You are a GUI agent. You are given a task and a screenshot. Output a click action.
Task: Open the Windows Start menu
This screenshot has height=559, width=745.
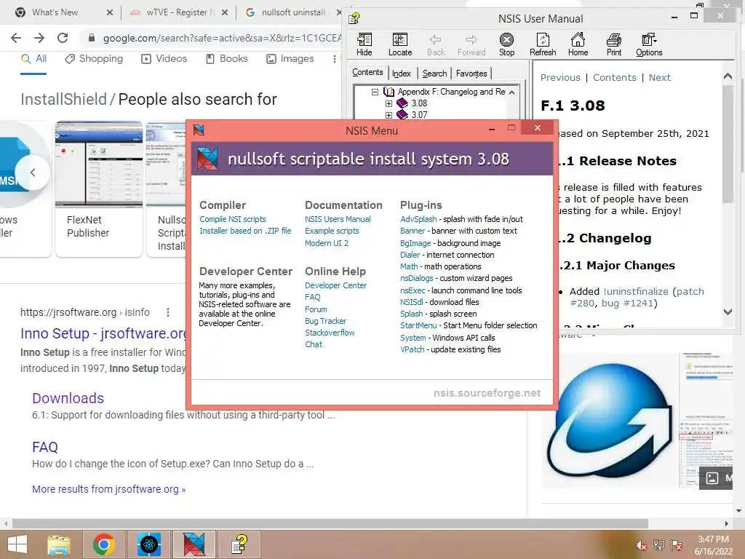(17, 544)
